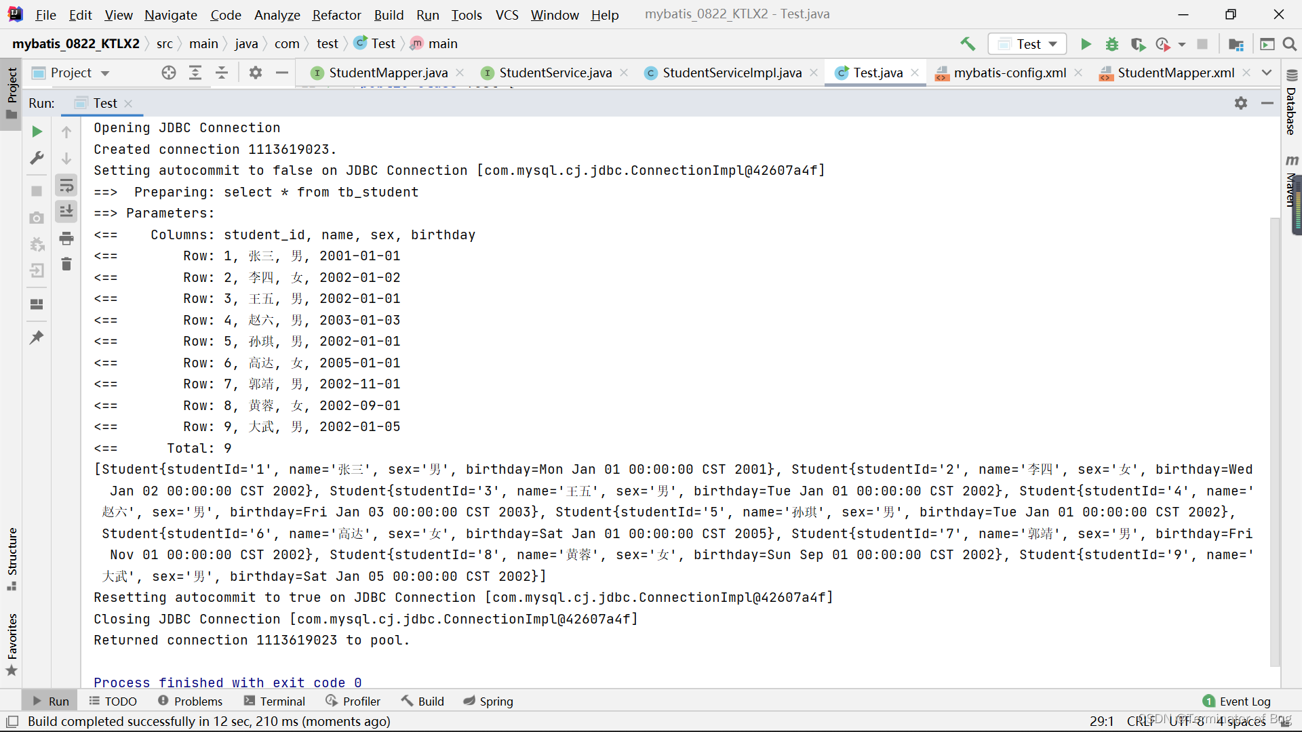
Task: Open profiler run options dropdown arrow
Action: pos(1182,44)
